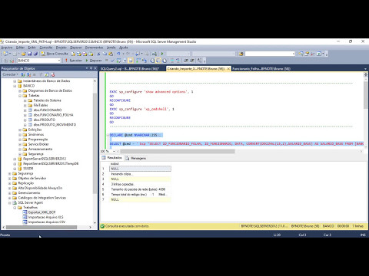
Task: Click the green Start debugging play icon
Action: [x=162, y=54]
